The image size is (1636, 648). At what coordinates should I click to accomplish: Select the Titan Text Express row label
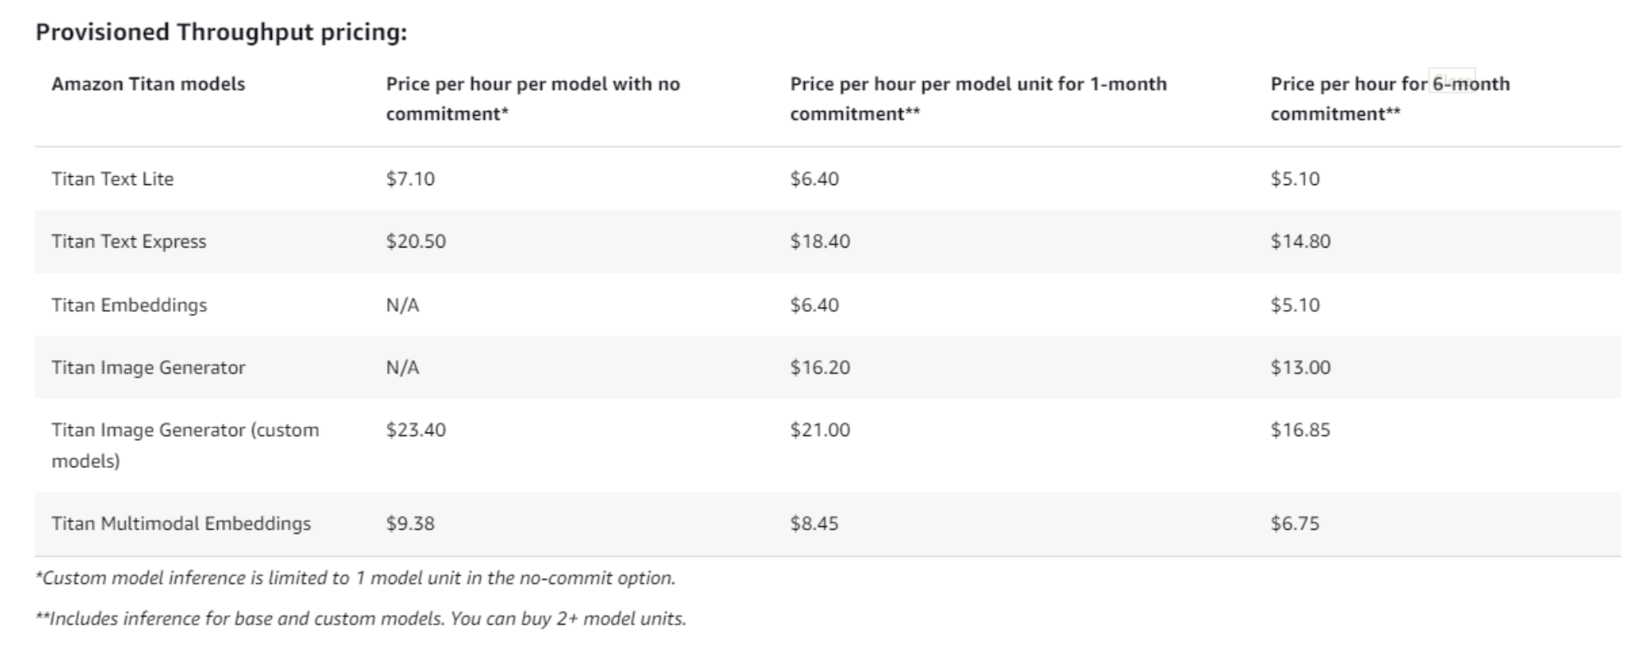(129, 241)
